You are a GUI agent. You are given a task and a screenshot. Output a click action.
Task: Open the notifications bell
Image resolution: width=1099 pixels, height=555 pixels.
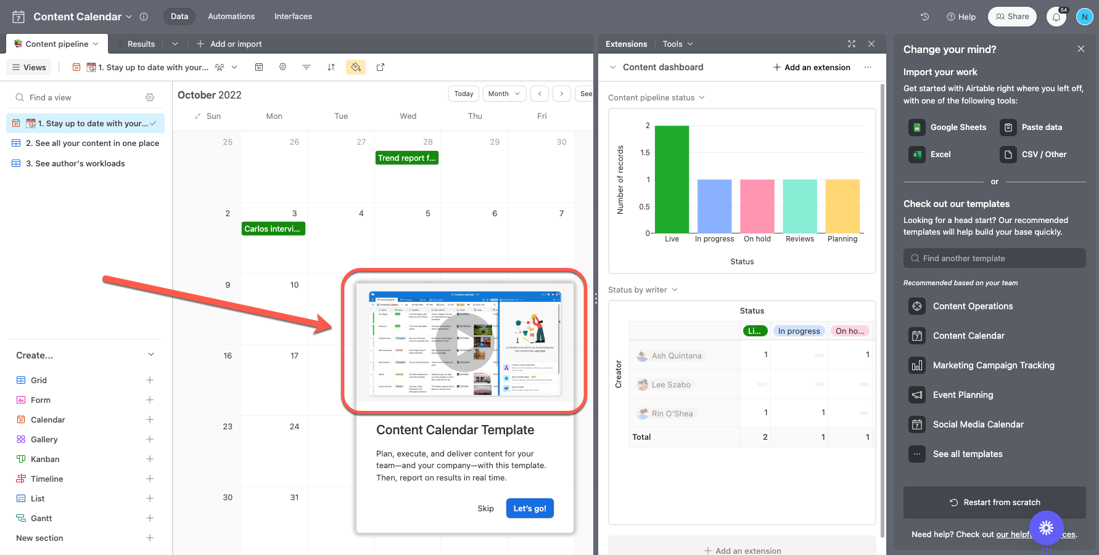click(1056, 17)
